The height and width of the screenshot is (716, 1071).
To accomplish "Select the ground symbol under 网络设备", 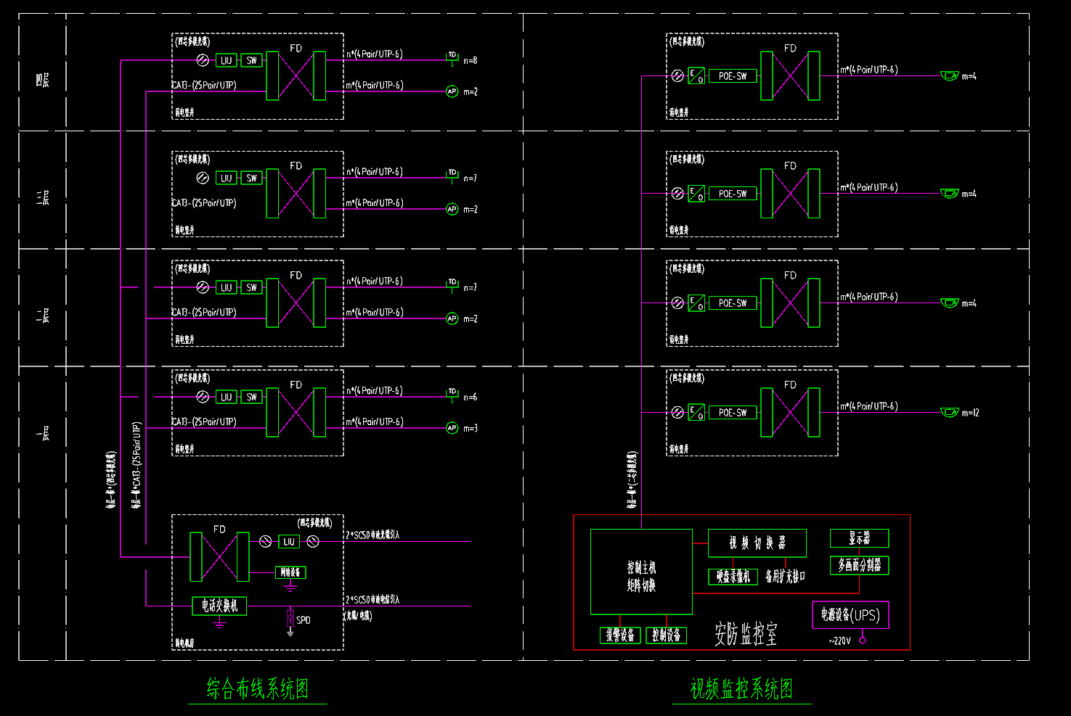I will (x=290, y=584).
